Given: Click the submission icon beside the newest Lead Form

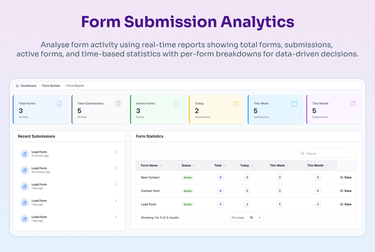Looking at the screenshot, I should tap(25, 154).
